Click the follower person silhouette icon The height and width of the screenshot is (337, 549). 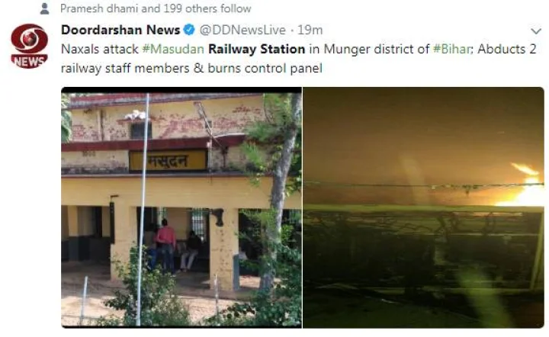click(44, 8)
